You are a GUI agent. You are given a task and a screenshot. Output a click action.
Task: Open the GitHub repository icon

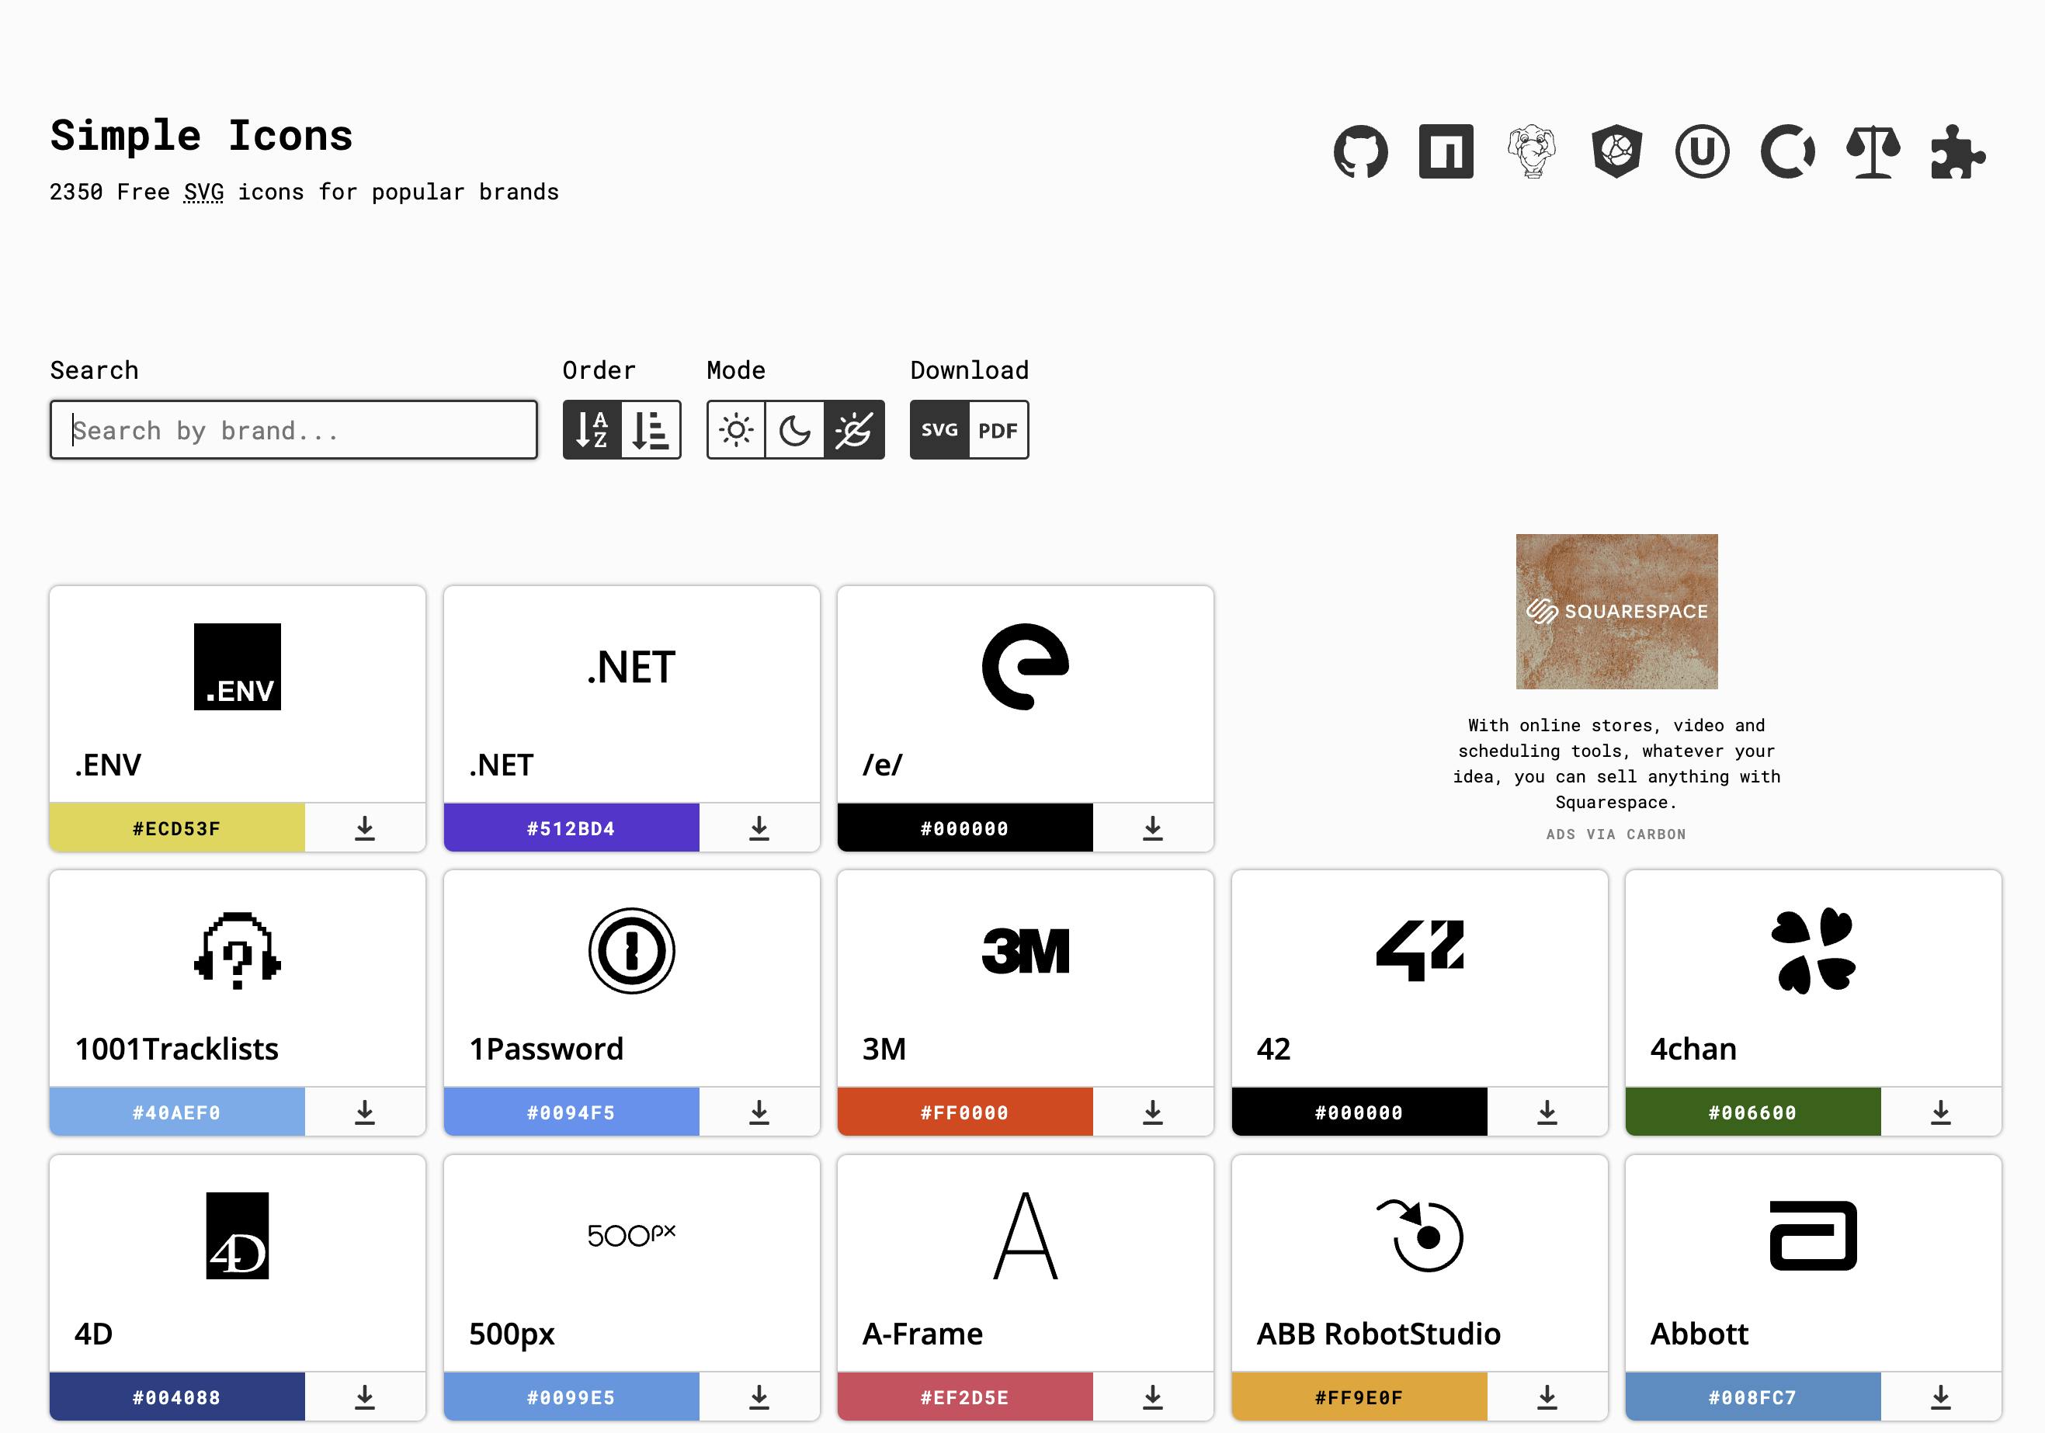pos(1360,151)
